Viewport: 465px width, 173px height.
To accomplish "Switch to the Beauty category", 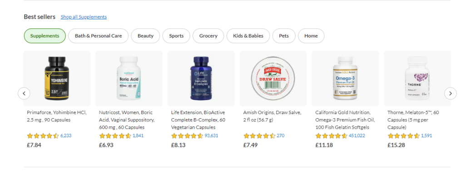I will coord(146,36).
